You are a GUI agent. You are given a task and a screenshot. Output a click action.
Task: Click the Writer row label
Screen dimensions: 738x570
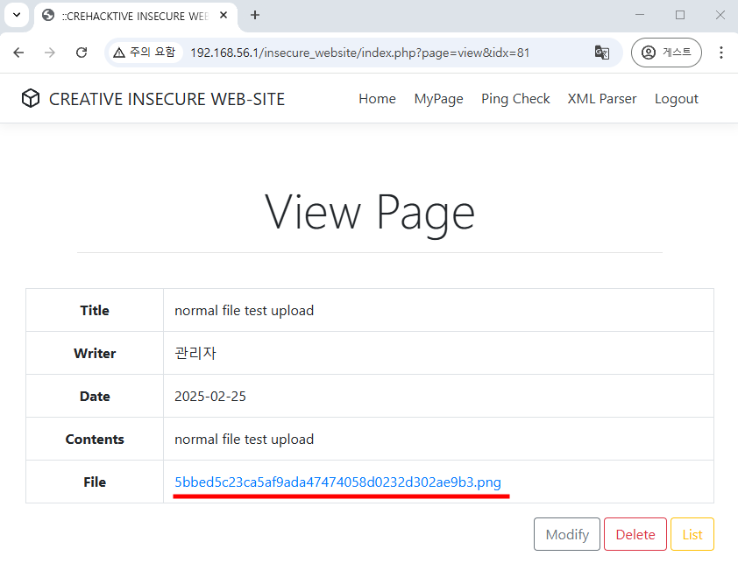point(95,353)
